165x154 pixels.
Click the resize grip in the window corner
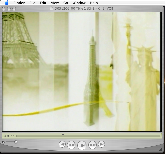[160, 150]
